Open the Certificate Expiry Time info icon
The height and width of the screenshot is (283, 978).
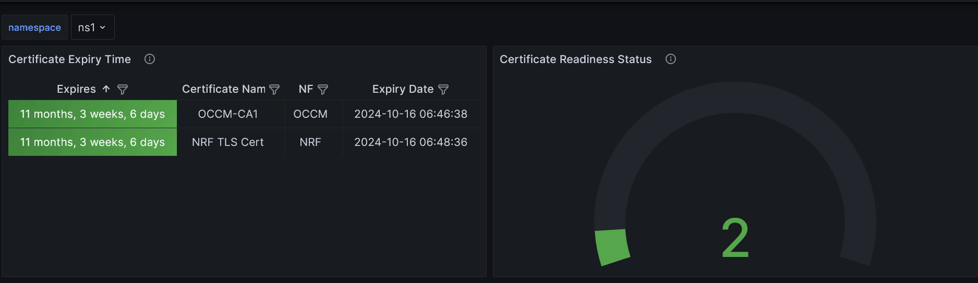[x=150, y=59]
